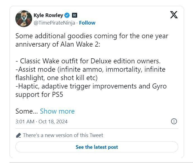Open the Kyle Rowley display name
This screenshot has width=193, height=163.
click(48, 15)
